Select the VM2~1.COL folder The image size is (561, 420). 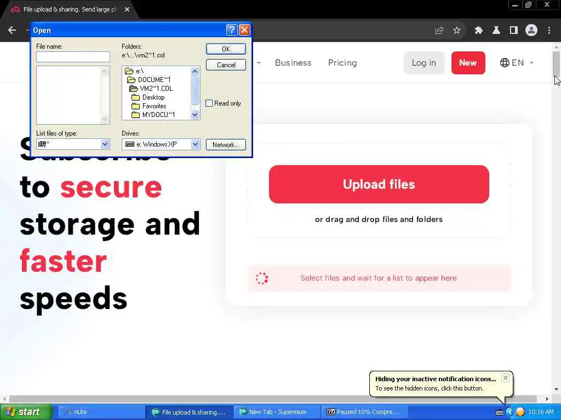pos(157,88)
